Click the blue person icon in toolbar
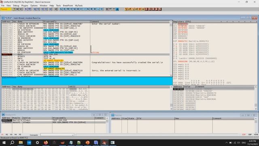The width and height of the screenshot is (259, 146). [x=117, y=9]
